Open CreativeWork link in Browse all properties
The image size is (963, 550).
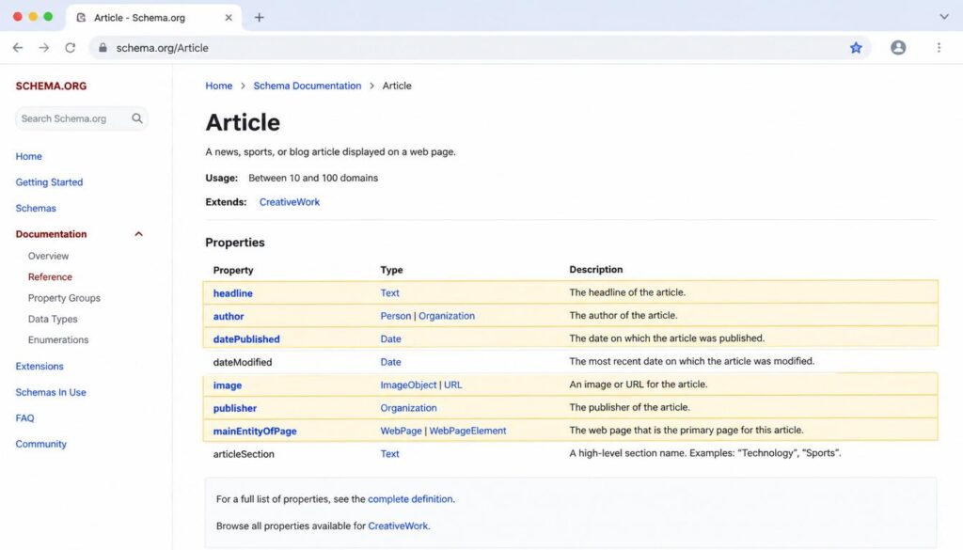[x=398, y=526]
